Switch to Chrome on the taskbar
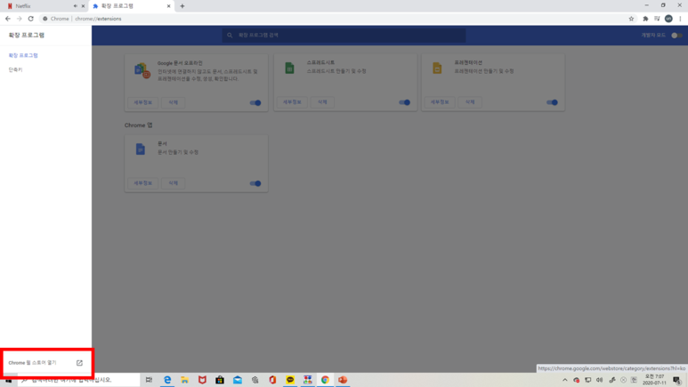688x387 pixels. (325, 380)
